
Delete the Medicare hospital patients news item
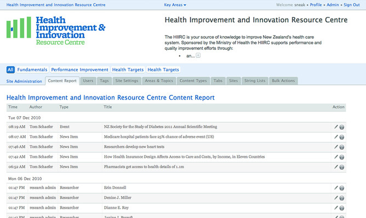coord(342,137)
